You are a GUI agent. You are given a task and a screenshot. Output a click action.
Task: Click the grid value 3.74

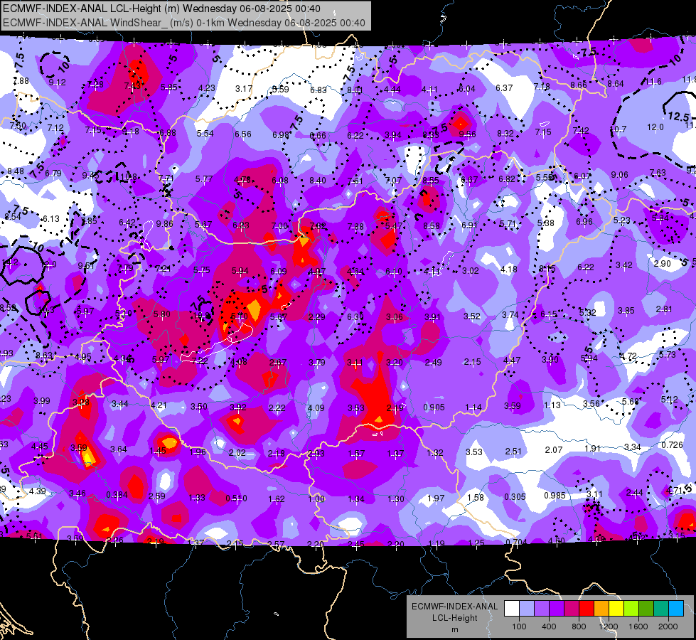pos(510,314)
